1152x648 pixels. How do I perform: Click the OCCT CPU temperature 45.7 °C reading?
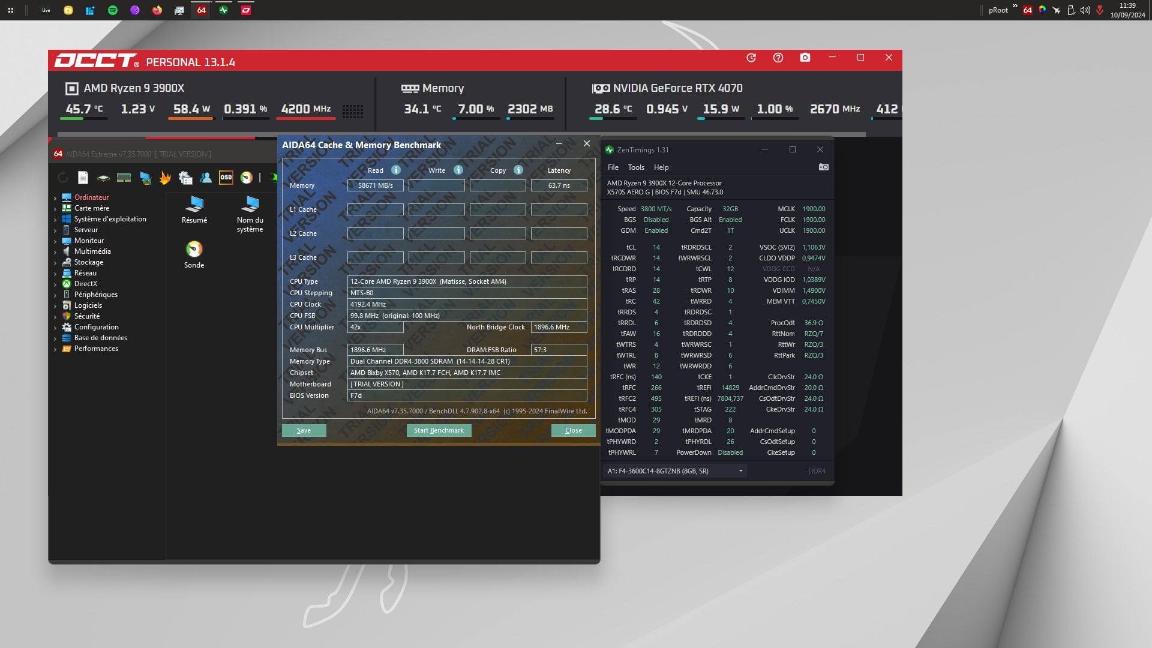[84, 109]
